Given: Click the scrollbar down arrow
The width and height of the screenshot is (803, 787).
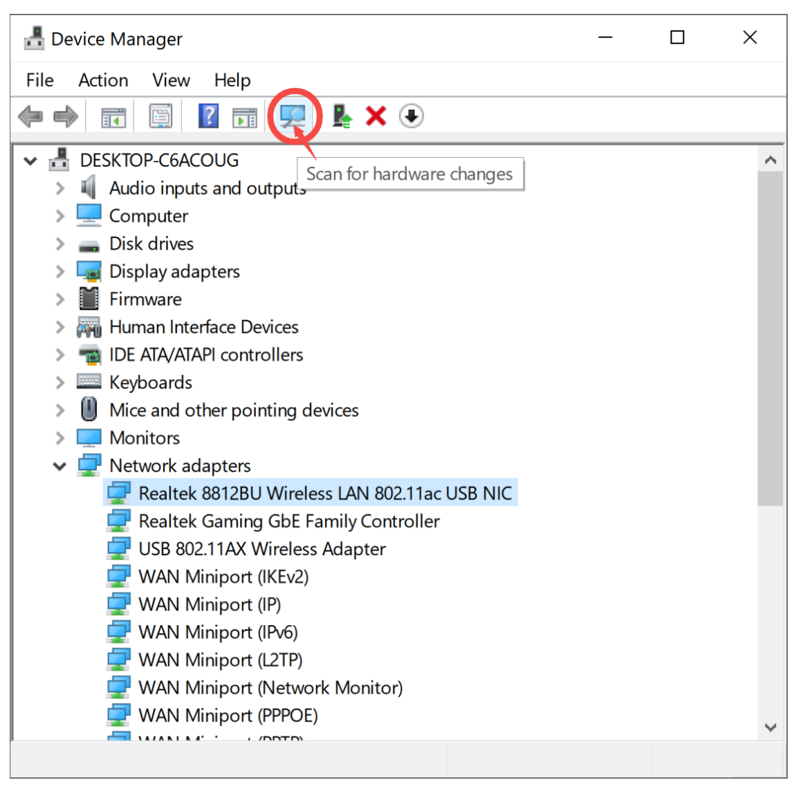Looking at the screenshot, I should coord(770,728).
